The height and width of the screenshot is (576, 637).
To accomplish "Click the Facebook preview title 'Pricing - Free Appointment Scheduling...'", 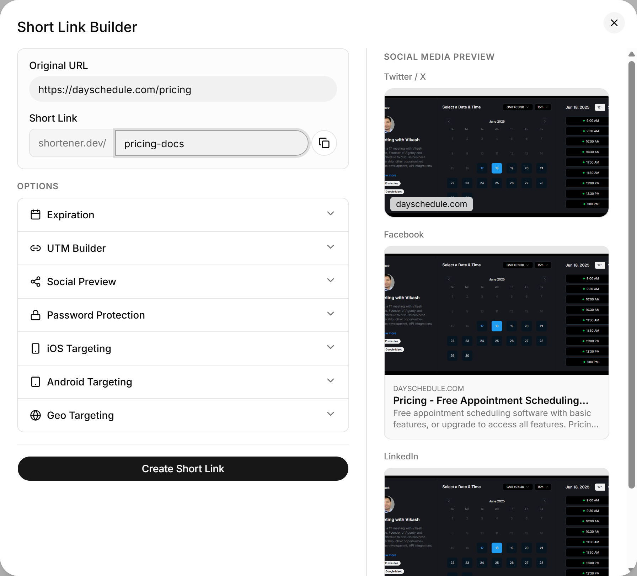I will pos(491,400).
